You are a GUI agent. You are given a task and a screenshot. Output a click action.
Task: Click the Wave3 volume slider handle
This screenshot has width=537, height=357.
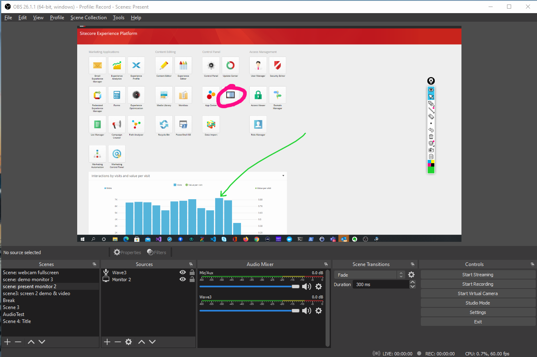click(295, 311)
